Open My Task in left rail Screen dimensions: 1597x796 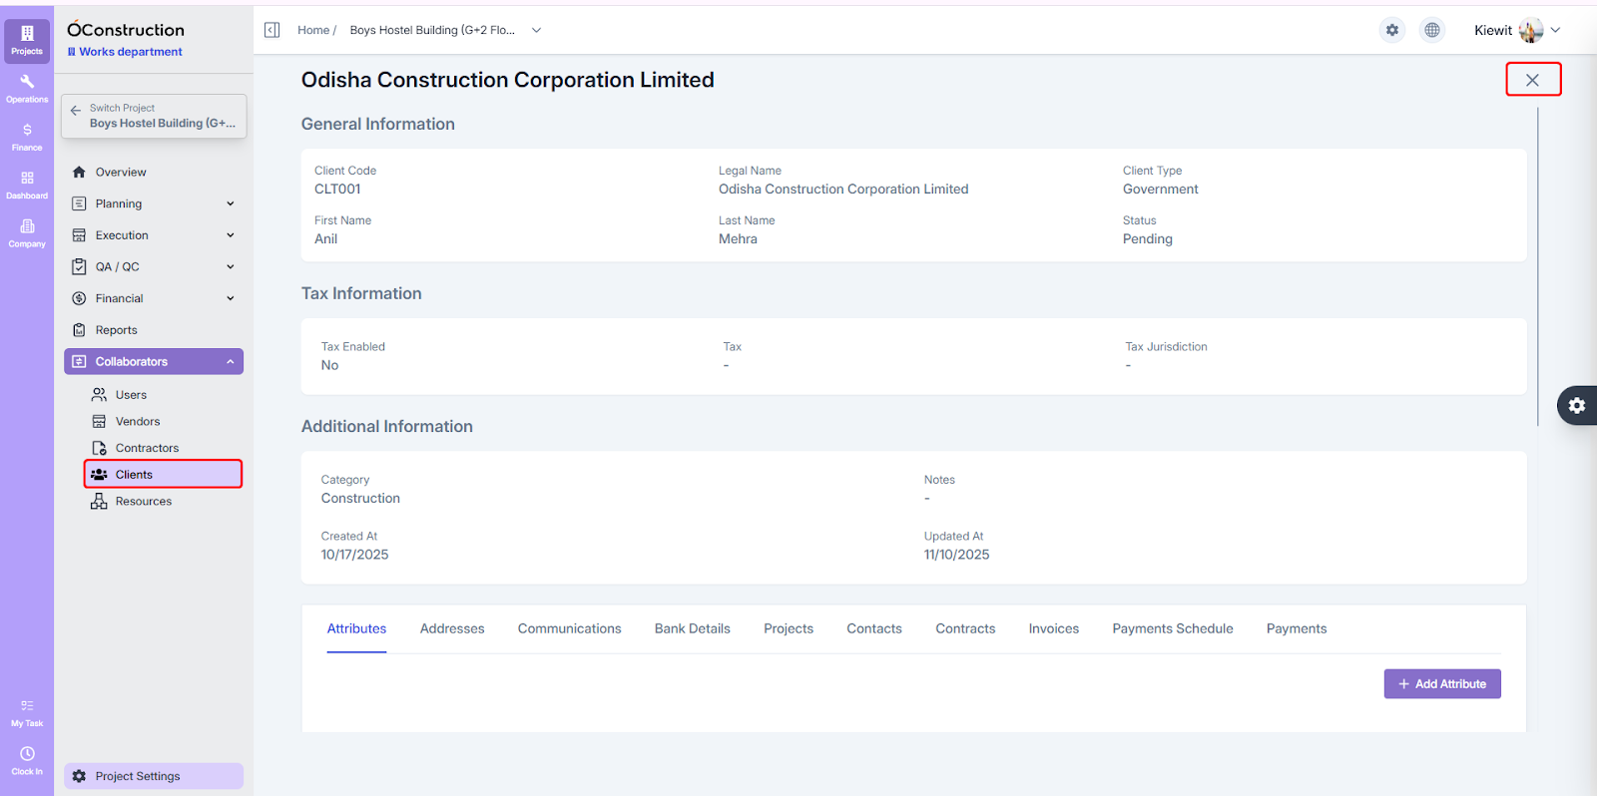27,713
